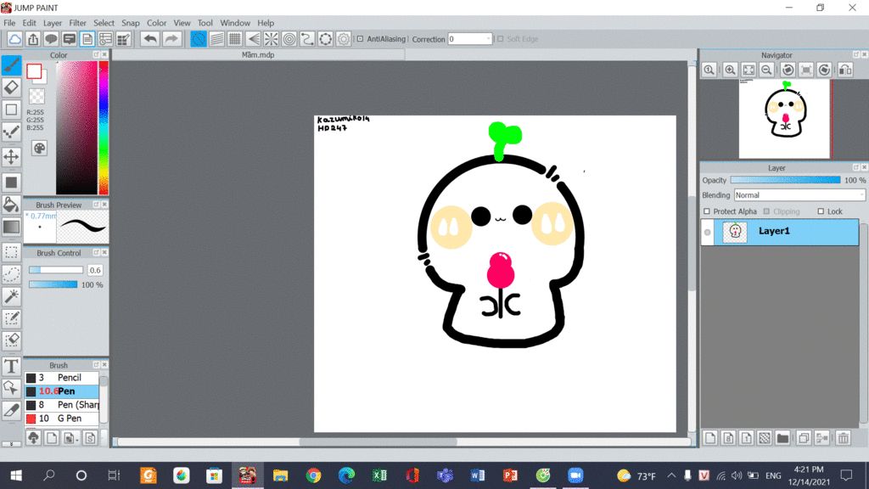
Task: Add a new 1-bit layer
Action: pyautogui.click(x=747, y=438)
